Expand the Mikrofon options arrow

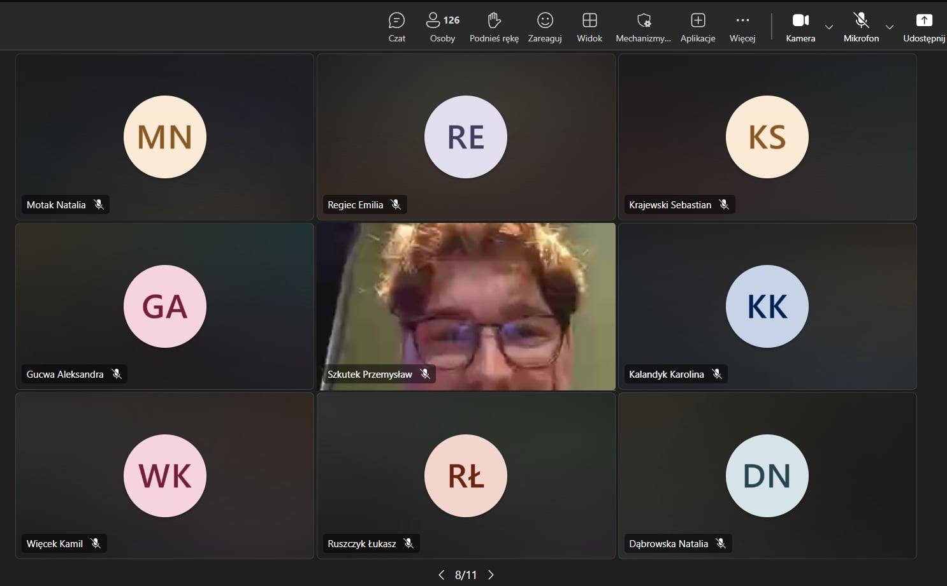pyautogui.click(x=890, y=27)
